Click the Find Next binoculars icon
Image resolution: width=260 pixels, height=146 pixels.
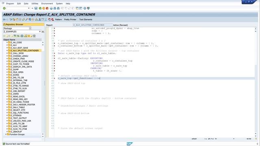pos(58,8)
